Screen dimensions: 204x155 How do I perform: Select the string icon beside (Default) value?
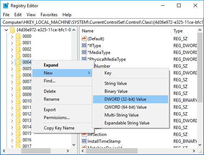pos(84,38)
